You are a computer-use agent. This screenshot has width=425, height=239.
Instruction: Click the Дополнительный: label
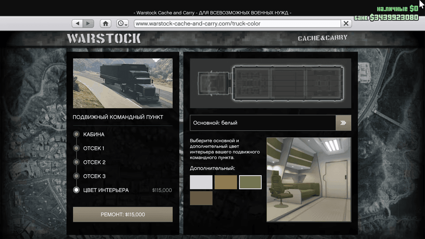[212, 168]
